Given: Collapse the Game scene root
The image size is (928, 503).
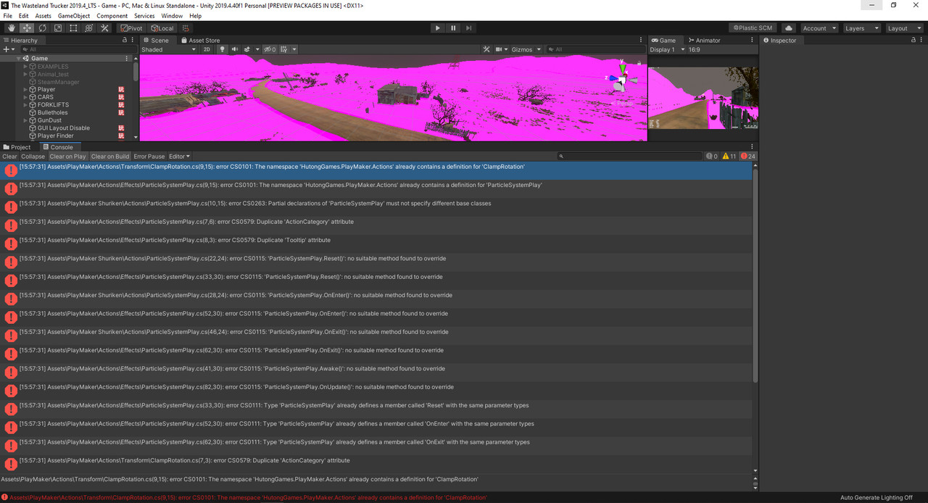Looking at the screenshot, I should tap(19, 59).
